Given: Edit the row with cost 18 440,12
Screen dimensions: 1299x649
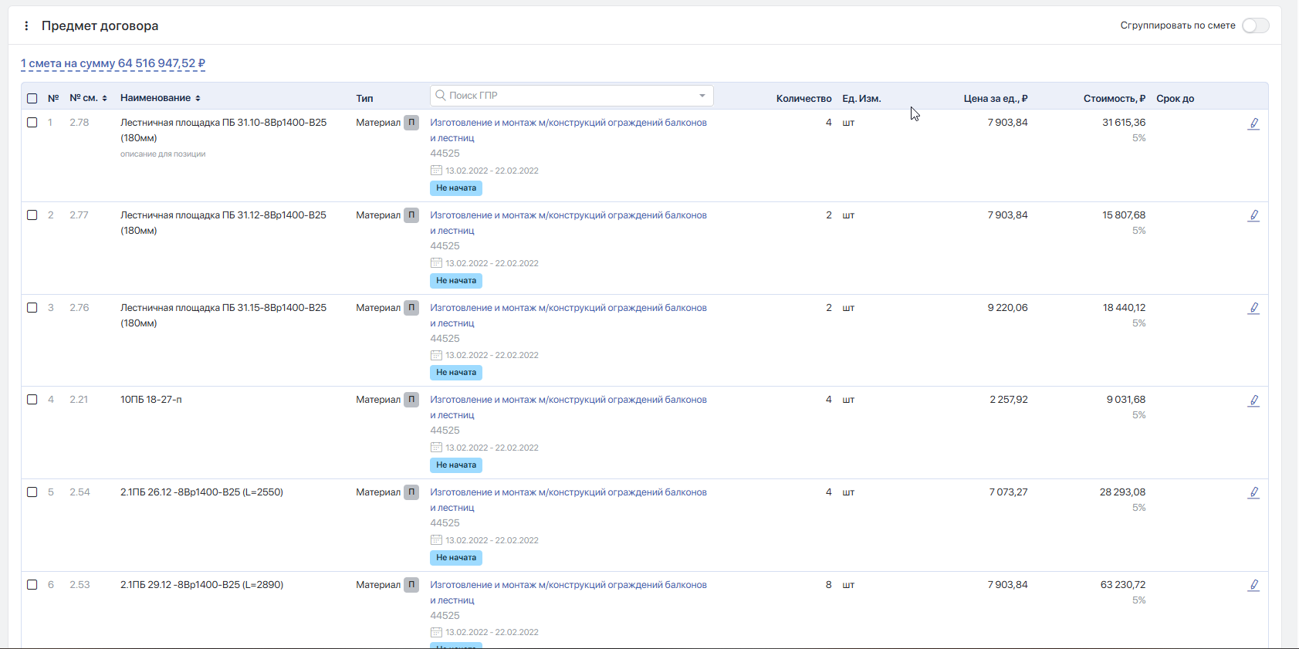Looking at the screenshot, I should [1253, 309].
